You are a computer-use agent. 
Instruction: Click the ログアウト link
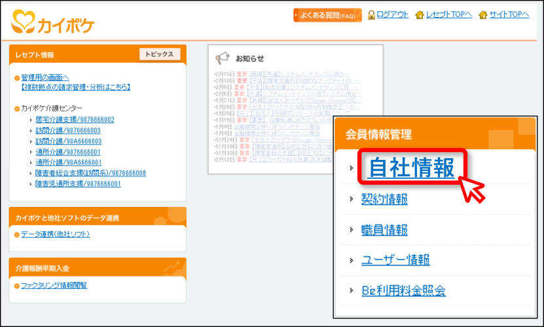click(392, 14)
